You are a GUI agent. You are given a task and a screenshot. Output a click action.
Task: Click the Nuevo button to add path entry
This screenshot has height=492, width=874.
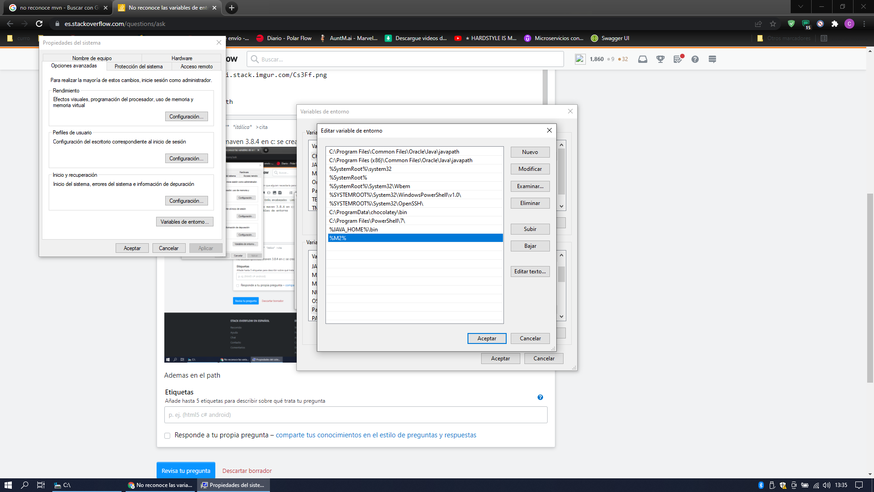pyautogui.click(x=530, y=152)
